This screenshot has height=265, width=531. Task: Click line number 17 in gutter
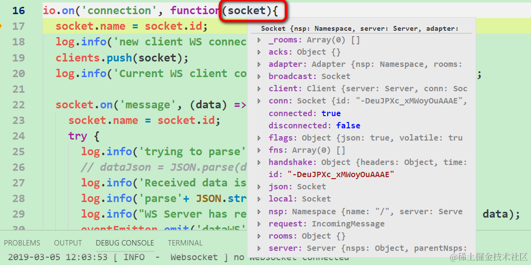[x=19, y=26]
